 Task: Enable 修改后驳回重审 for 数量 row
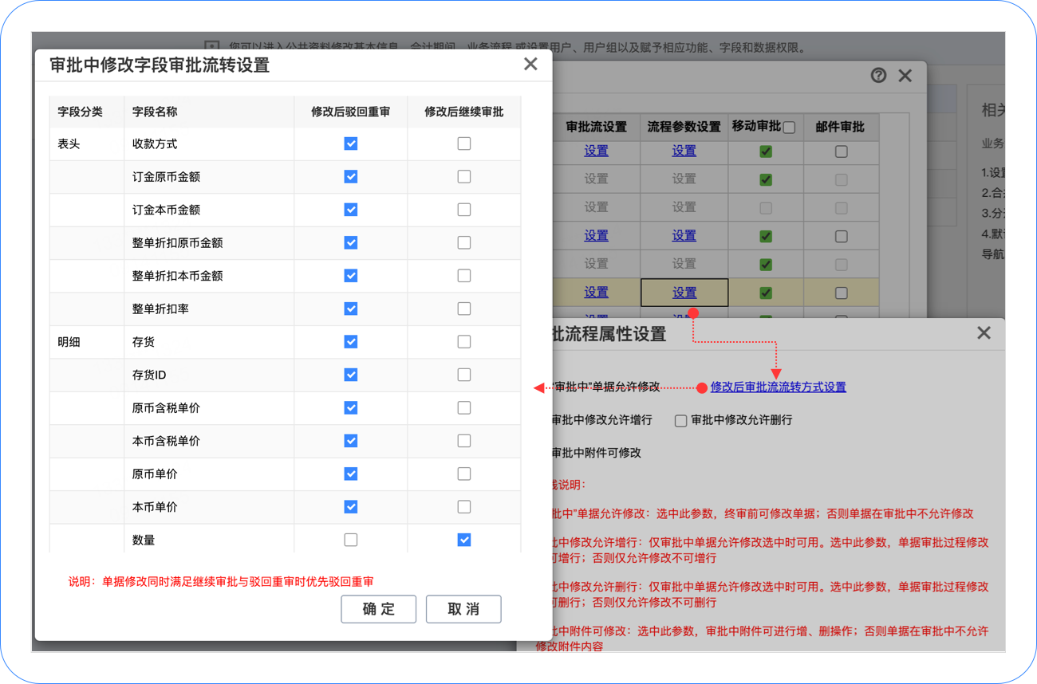coord(351,541)
